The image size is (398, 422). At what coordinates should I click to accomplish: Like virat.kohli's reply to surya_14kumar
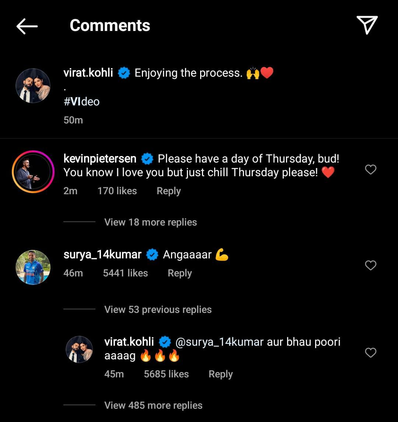pos(370,353)
